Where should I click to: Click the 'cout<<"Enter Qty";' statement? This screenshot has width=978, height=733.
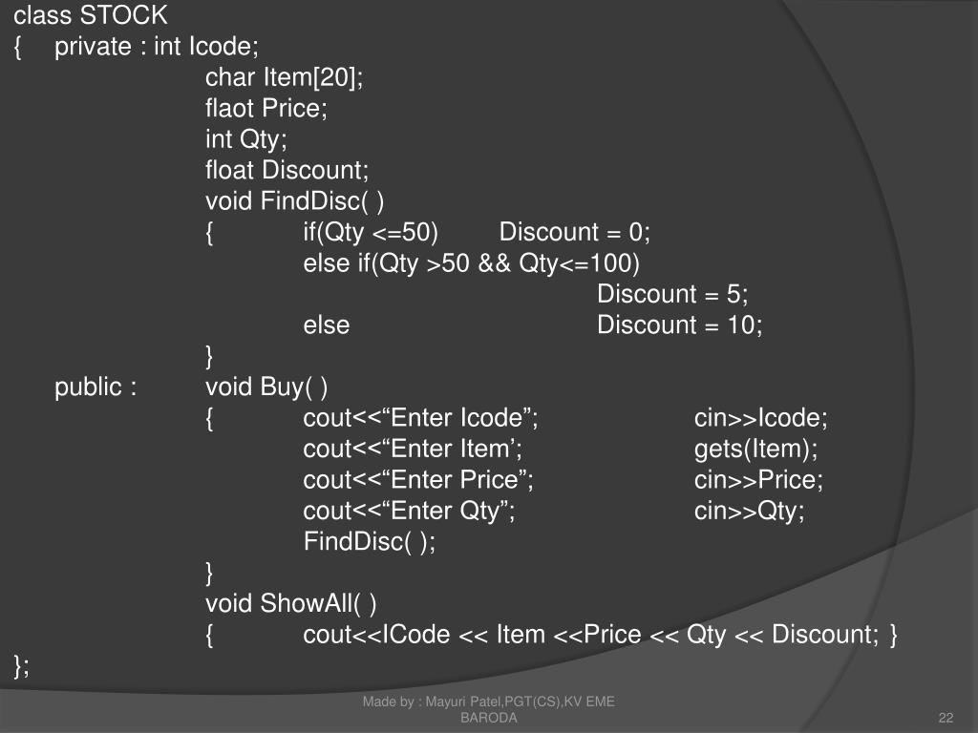(x=409, y=512)
